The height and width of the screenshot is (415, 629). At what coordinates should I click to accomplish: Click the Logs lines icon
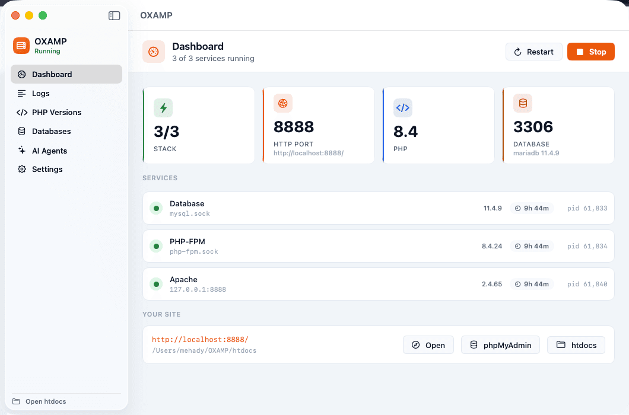(22, 94)
